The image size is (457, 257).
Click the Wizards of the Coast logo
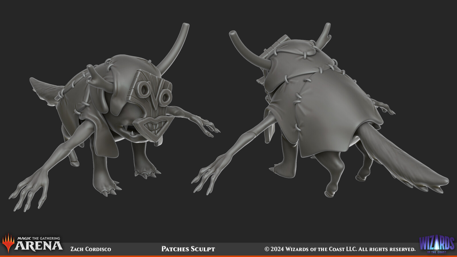437,244
